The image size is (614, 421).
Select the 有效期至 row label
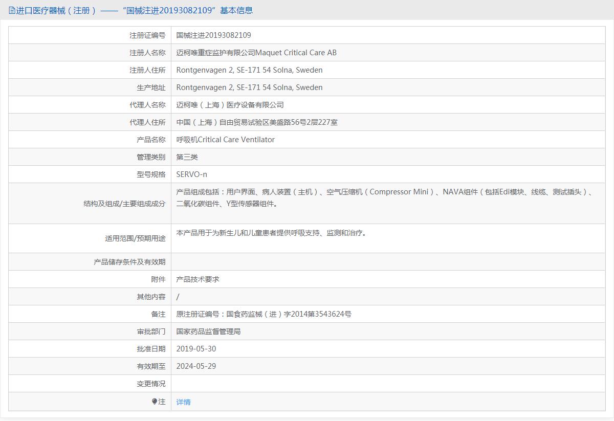[x=151, y=366]
